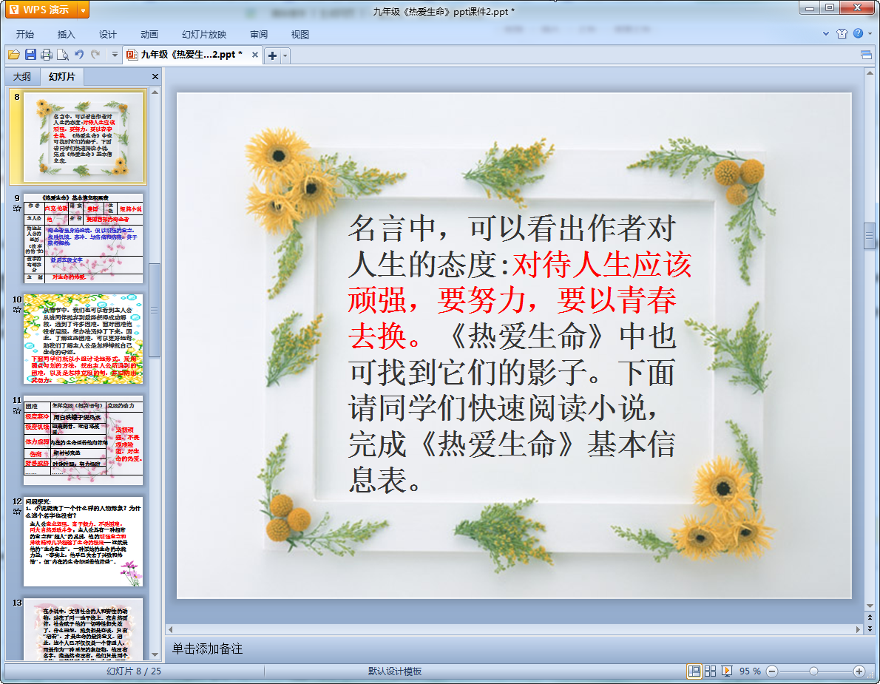
Task: Select slide 8 thumbnail
Action: 83,136
